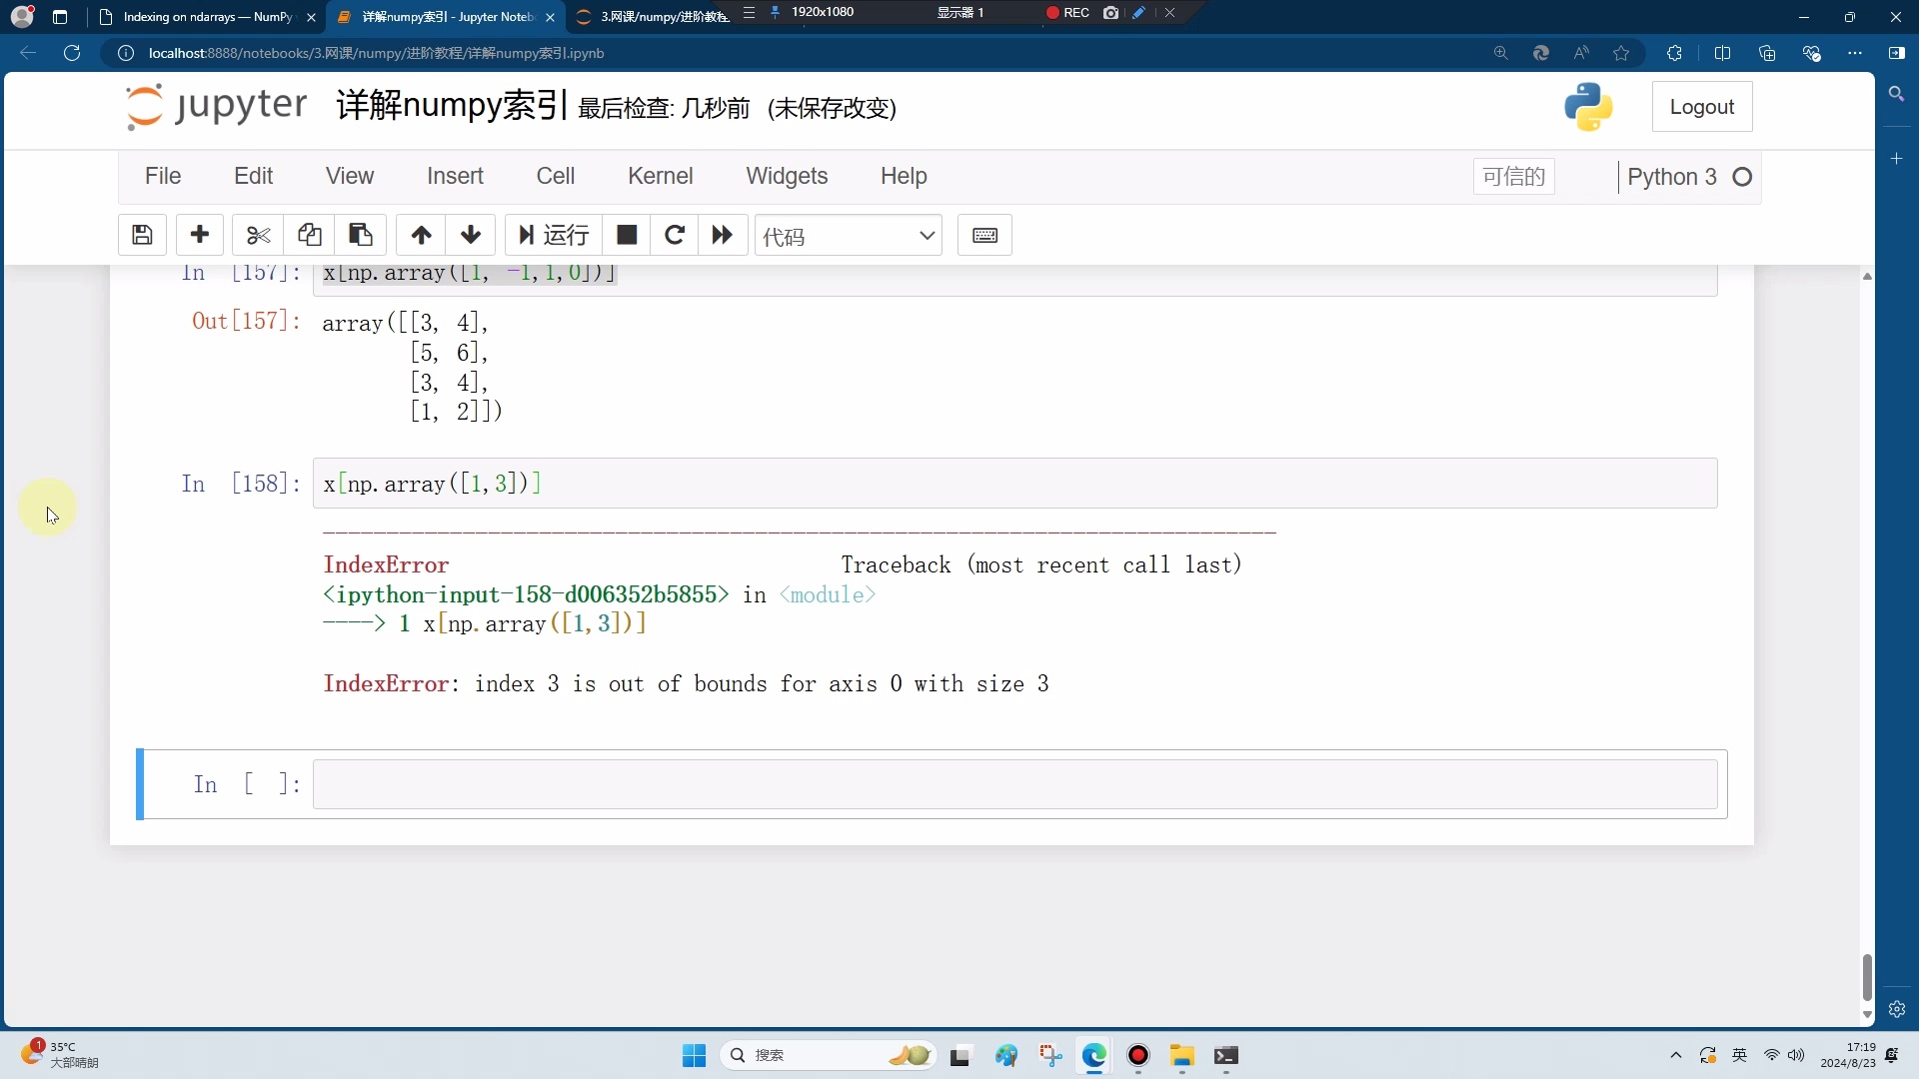Restart the kernel with circular arrow
Viewport: 1919px width, 1079px height.
coord(675,235)
